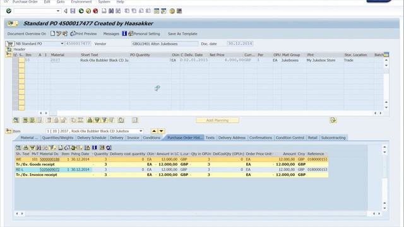Screen dimensions: 404x227
Task: Click the details magnifier icon in history toolbar
Action: tap(18, 148)
